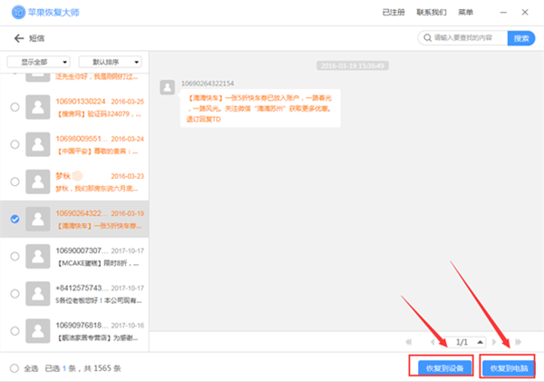The width and height of the screenshot is (544, 382).
Task: Select the radio for message 106901330224
Action: (15, 107)
